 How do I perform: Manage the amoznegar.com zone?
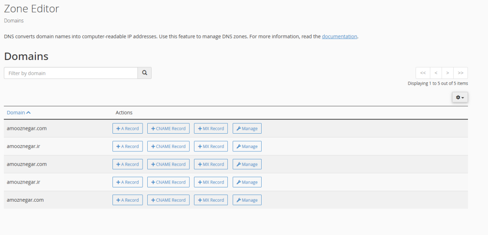[x=247, y=200]
